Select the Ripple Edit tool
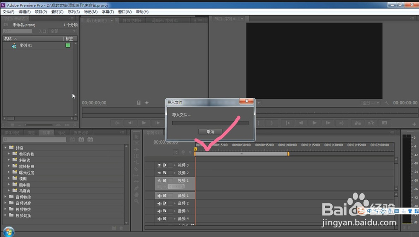 tap(137, 149)
